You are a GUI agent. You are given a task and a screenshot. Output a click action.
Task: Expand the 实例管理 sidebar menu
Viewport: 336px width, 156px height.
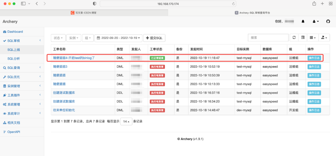click(x=22, y=86)
